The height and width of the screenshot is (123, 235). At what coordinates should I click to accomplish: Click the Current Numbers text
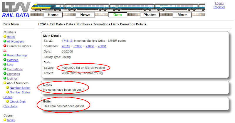pyautogui.click(x=19, y=46)
